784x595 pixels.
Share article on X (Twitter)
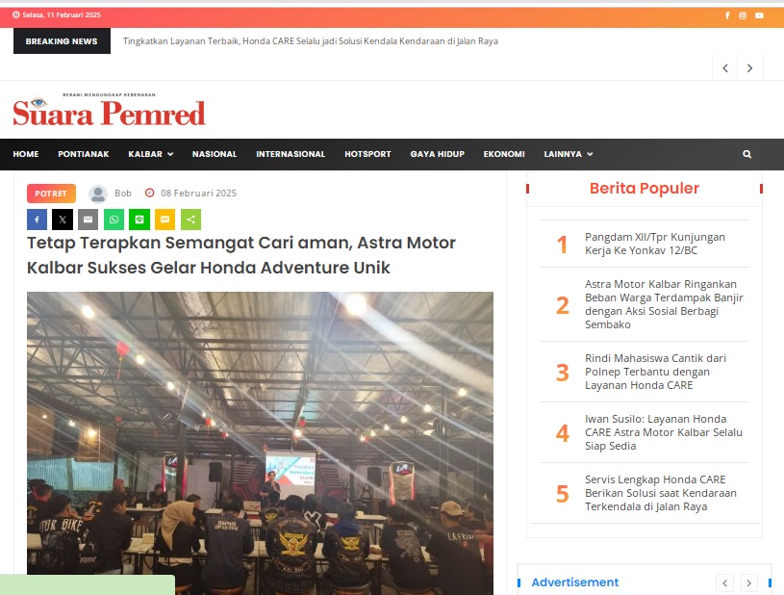(63, 220)
